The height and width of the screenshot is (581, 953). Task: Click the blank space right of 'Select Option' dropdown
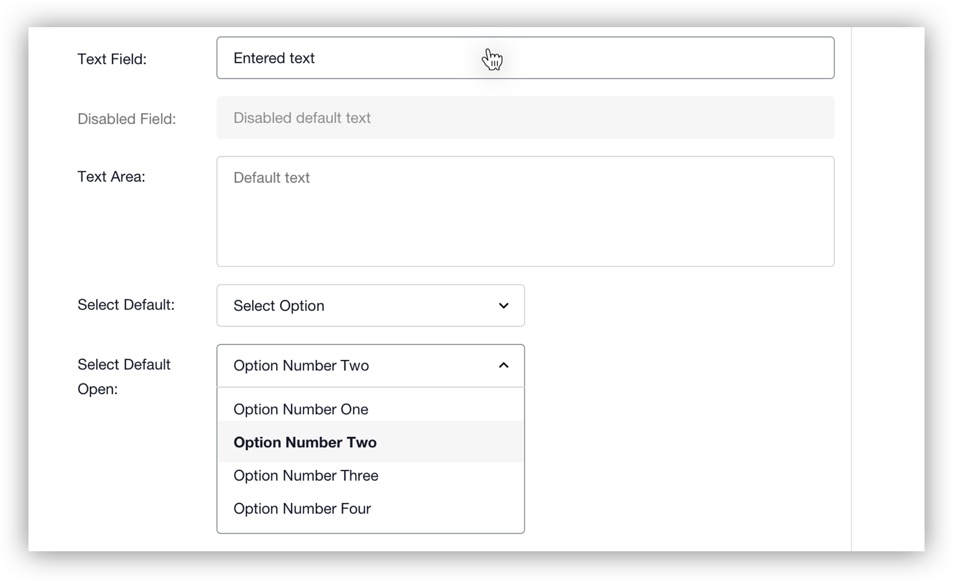point(679,306)
